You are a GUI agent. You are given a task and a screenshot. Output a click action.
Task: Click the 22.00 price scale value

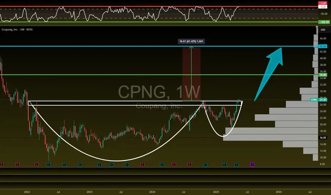323,118
